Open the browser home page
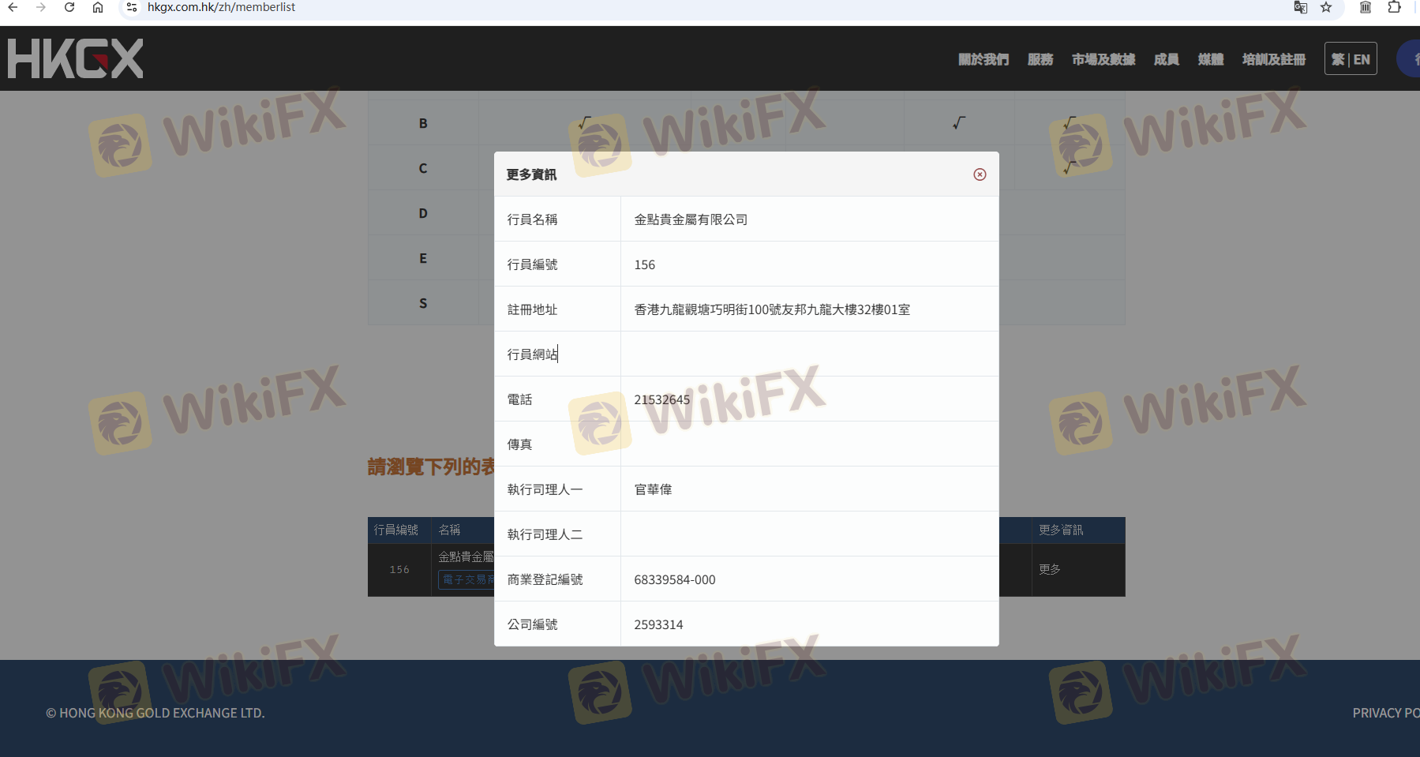Viewport: 1420px width, 757px height. (98, 7)
